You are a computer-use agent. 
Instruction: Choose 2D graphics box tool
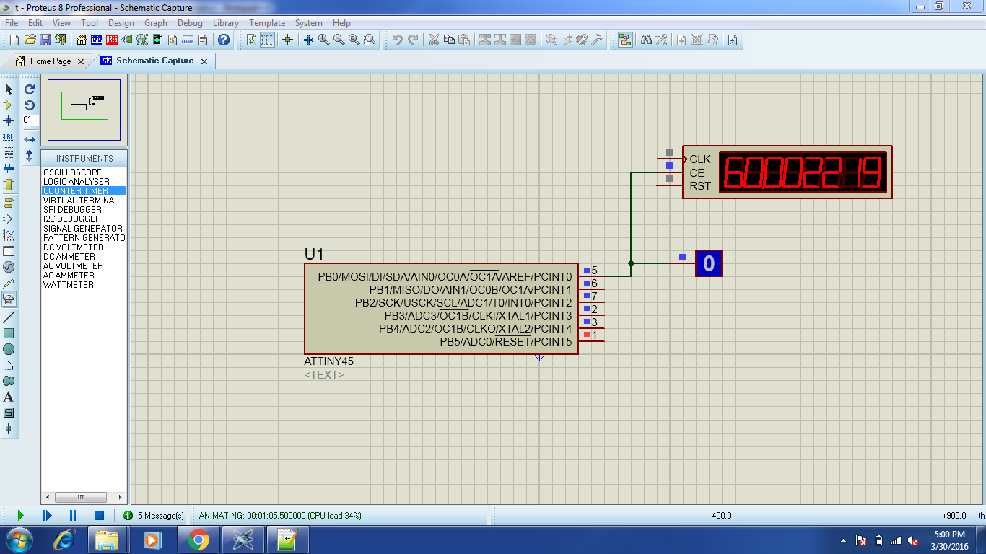[x=9, y=333]
